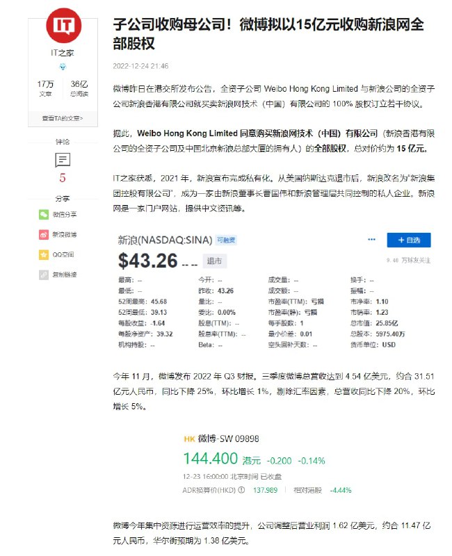Click the verified badge under IT之家

pos(63,67)
